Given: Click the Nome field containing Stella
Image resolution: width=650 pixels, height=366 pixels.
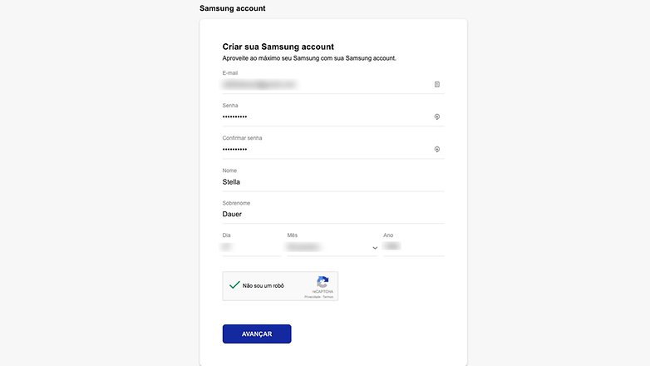Looking at the screenshot, I should 333,182.
